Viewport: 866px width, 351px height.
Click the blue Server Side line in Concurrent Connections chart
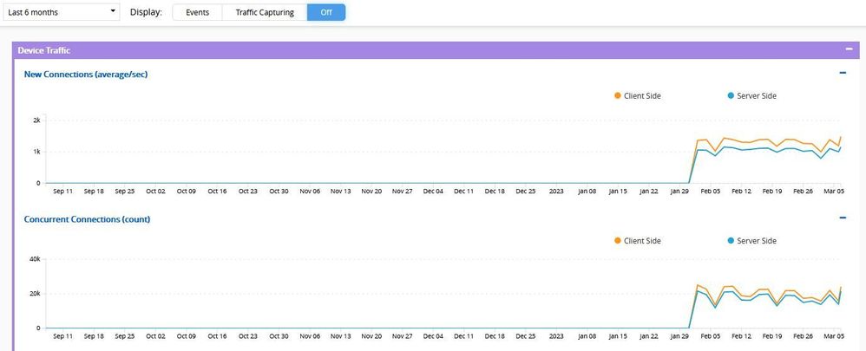(755, 297)
